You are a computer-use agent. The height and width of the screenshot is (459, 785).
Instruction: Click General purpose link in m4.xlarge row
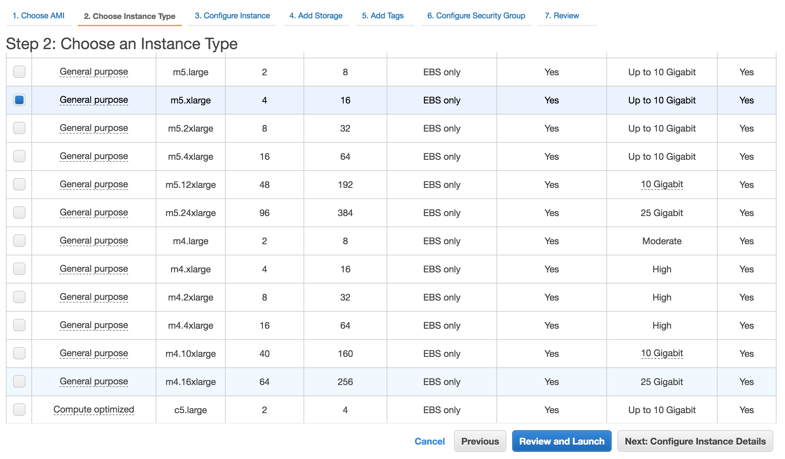click(x=94, y=269)
